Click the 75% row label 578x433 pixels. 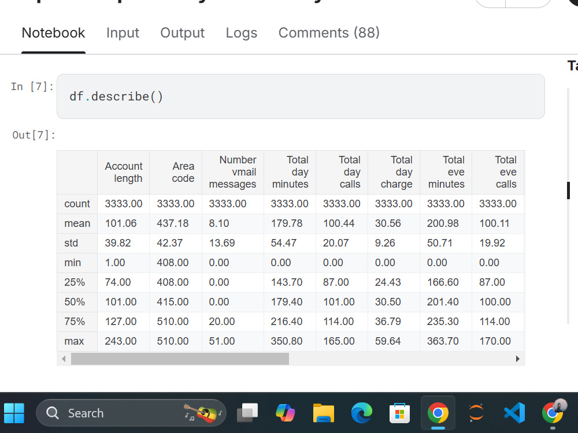coord(75,322)
